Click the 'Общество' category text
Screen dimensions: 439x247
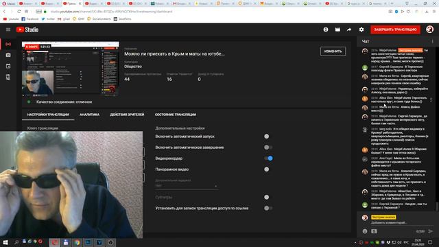(x=133, y=67)
